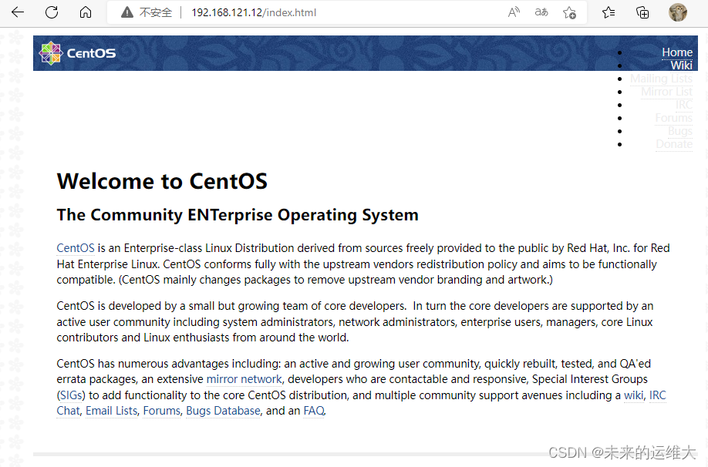Image resolution: width=708 pixels, height=467 pixels.
Task: Reload the page with the refresh icon
Action: click(x=52, y=12)
